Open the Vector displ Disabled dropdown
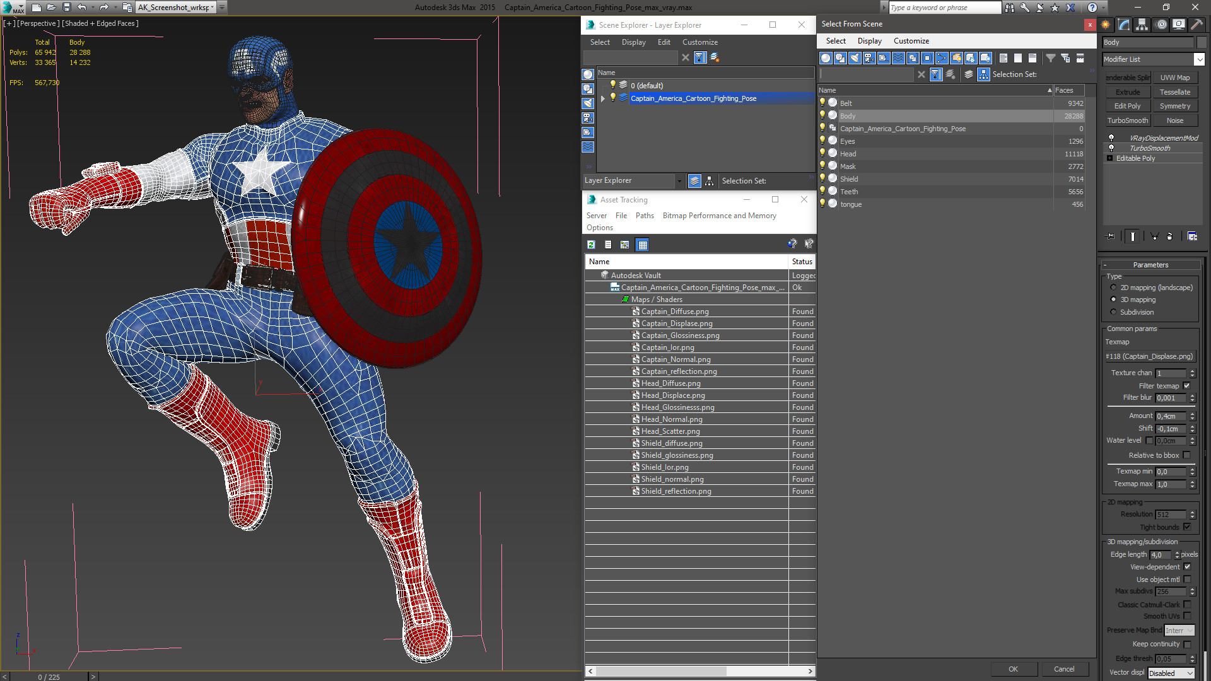Image resolution: width=1211 pixels, height=681 pixels. [1171, 673]
